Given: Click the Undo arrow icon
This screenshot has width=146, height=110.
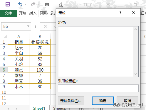Looking at the screenshot, I should pyautogui.click(x=20, y=4).
